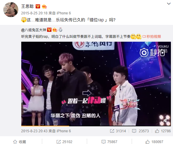Click the video progress bar
Screen dimensions: 173x144
coord(96,126)
